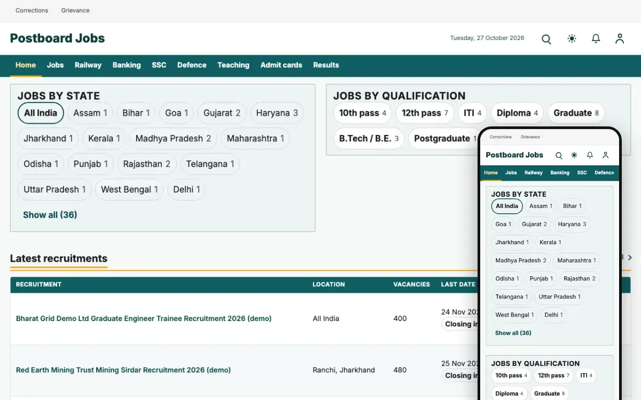
Task: Filter by Punjab in desktop state chips
Action: (x=91, y=164)
